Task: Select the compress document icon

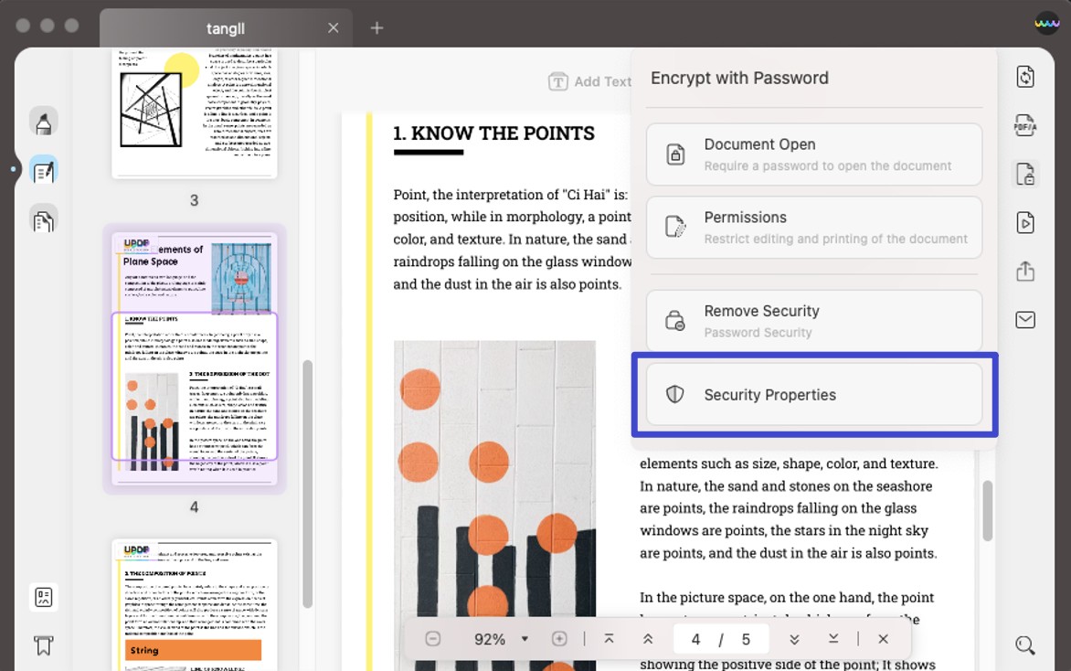Action: [1025, 77]
